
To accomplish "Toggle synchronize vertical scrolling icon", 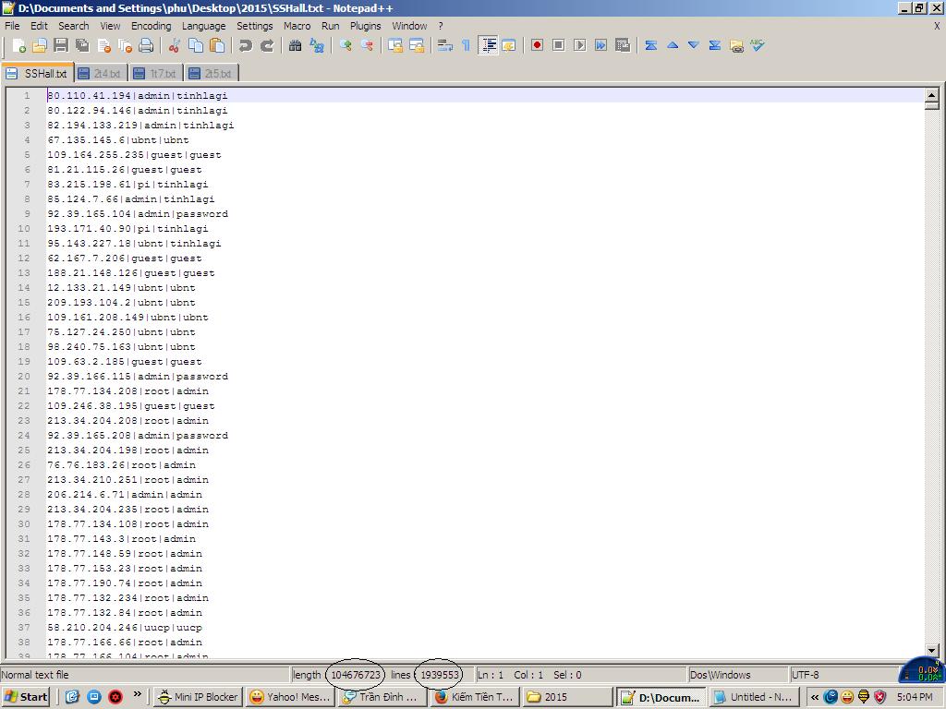I will (395, 46).
